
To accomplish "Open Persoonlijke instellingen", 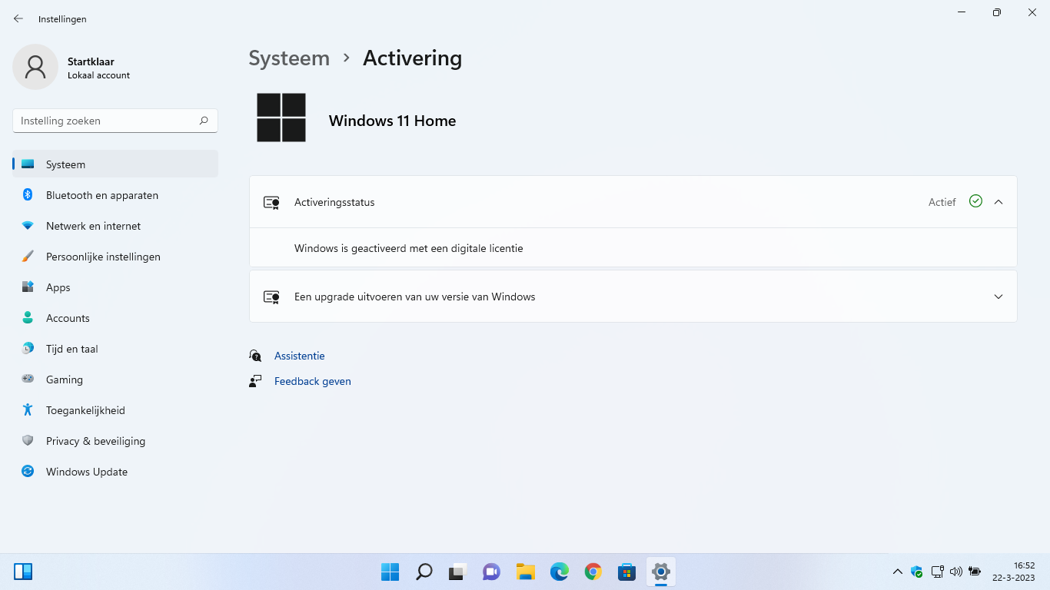I will [x=115, y=257].
